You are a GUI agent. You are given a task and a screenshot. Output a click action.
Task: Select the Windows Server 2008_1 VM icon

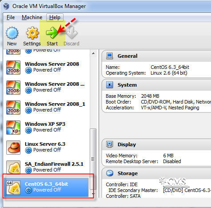[x=13, y=108]
